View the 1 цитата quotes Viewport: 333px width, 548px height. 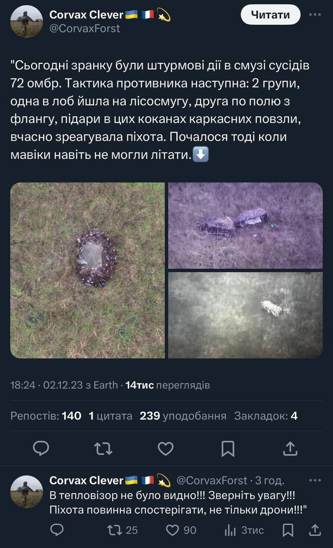click(111, 416)
